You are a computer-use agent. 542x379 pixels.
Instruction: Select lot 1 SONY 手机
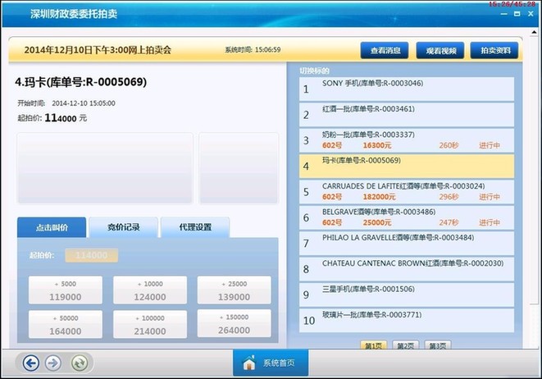408,89
